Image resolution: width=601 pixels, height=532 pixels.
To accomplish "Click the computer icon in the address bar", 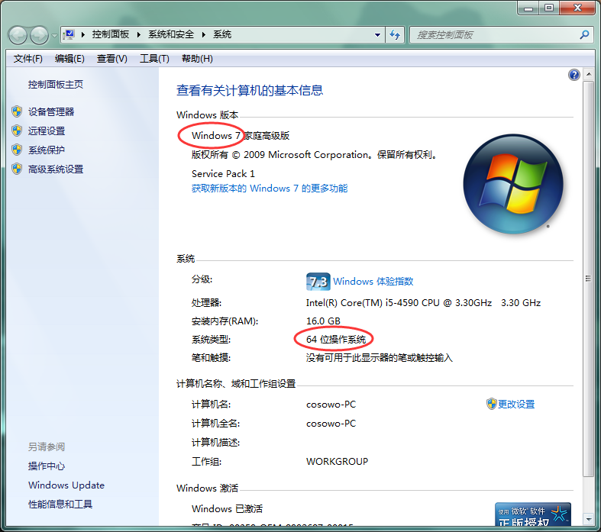I will pyautogui.click(x=69, y=35).
